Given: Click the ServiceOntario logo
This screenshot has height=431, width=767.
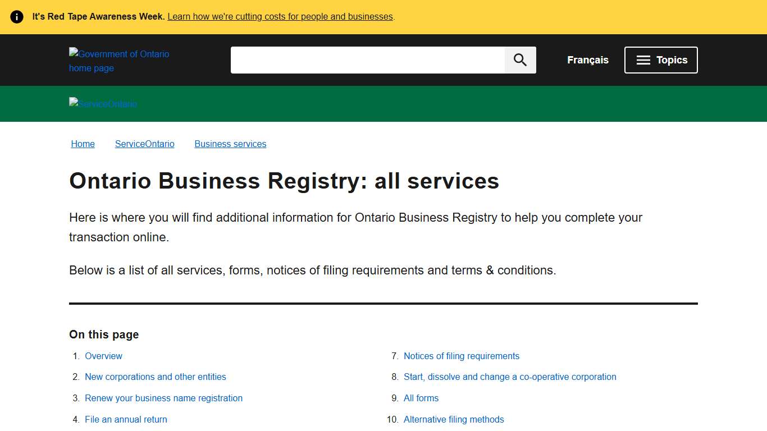Looking at the screenshot, I should (103, 104).
